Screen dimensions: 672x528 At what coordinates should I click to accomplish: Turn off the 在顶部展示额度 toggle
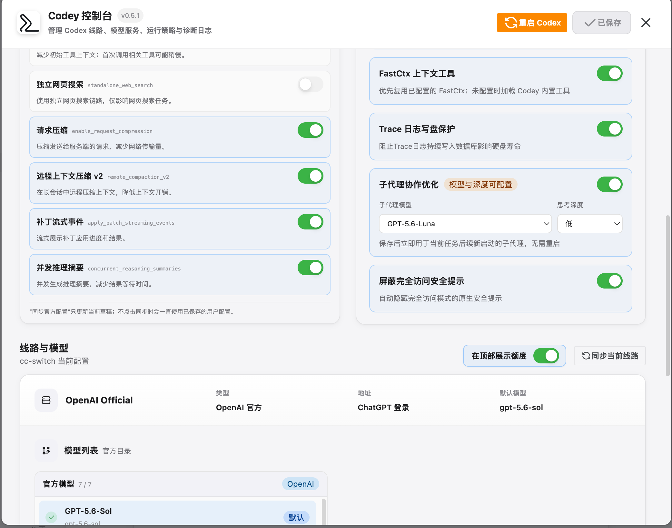[546, 356]
